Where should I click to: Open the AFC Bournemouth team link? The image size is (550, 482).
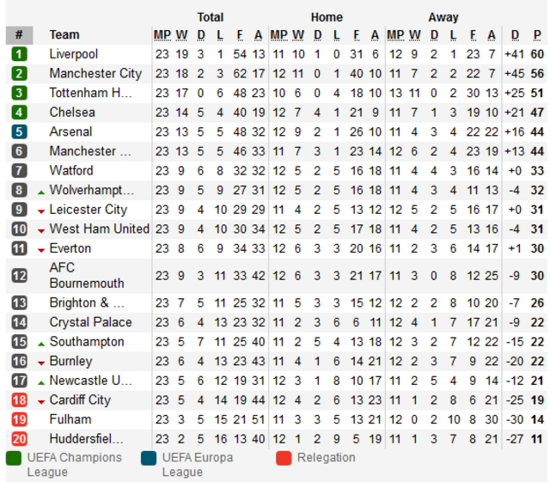[x=87, y=276]
